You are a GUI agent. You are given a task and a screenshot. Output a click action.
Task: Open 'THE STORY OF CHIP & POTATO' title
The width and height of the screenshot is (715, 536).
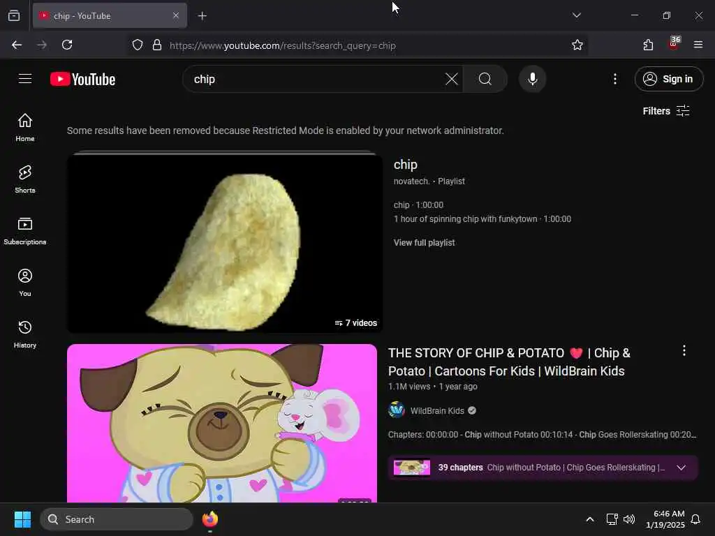click(509, 362)
